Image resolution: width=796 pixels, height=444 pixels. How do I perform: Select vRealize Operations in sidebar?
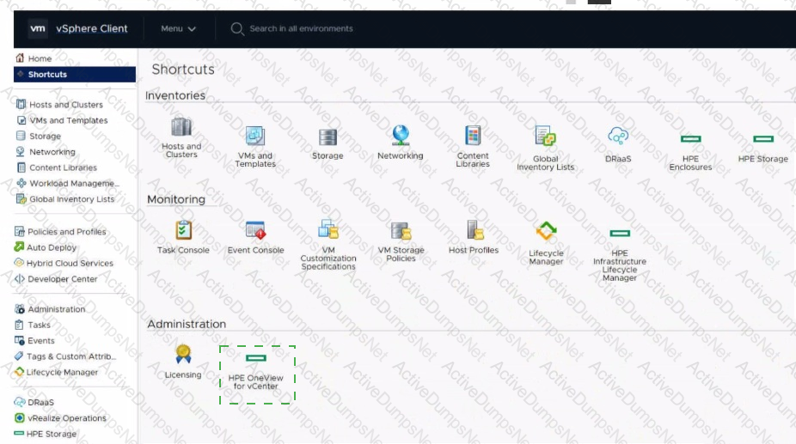pos(66,418)
